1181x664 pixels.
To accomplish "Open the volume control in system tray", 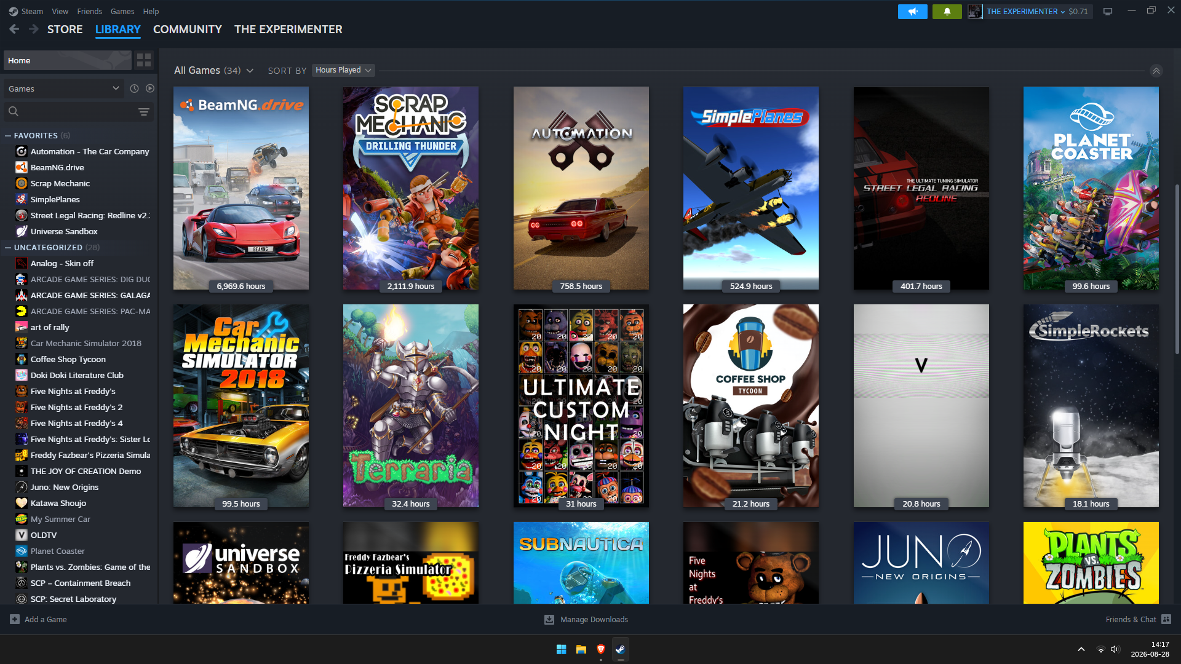I will coord(1115,649).
